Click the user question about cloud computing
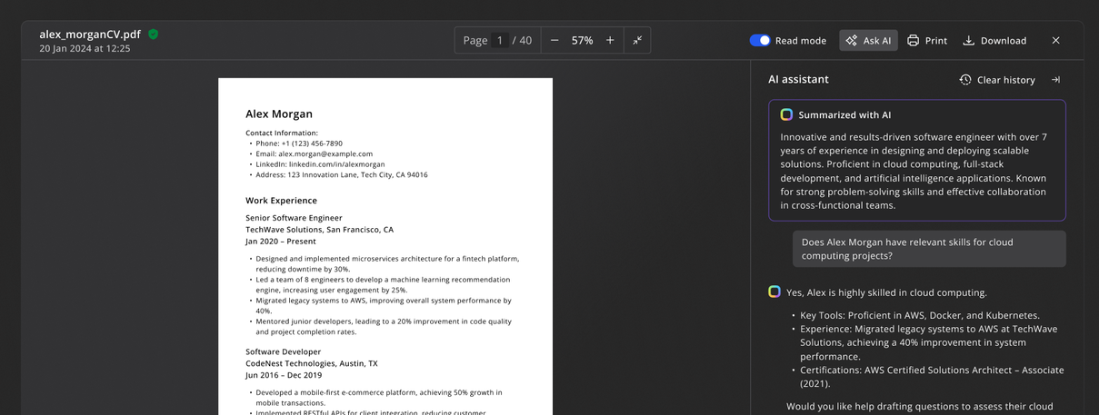 coord(928,249)
